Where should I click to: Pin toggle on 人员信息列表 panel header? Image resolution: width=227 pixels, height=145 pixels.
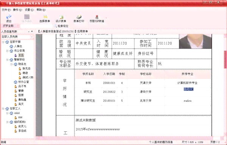[x=29, y=32]
